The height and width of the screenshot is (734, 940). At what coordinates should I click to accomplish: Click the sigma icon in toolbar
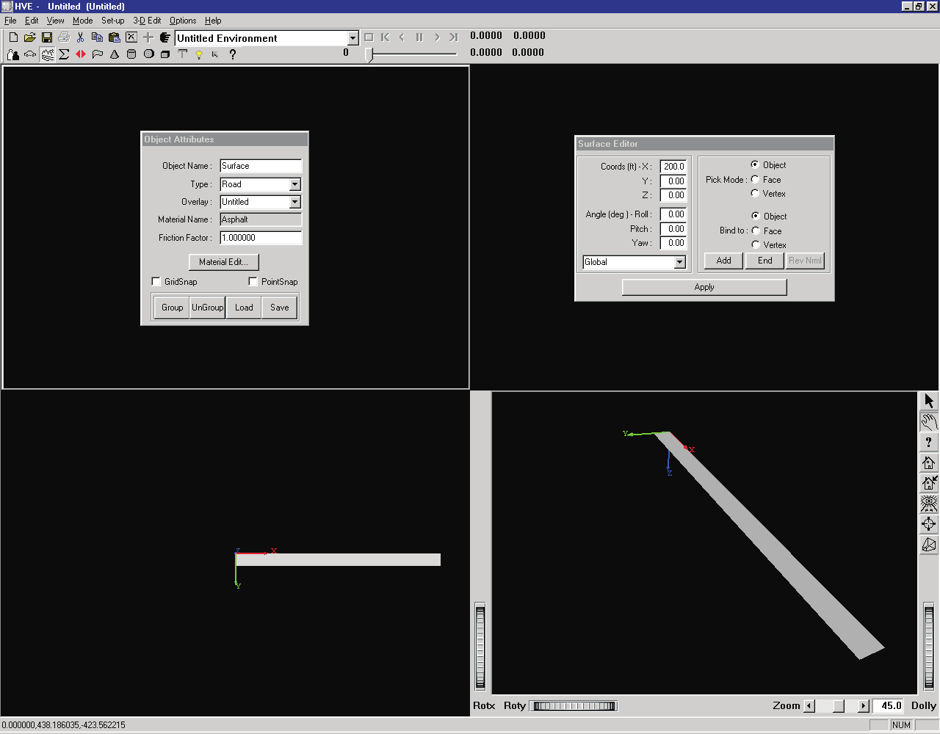coord(64,54)
